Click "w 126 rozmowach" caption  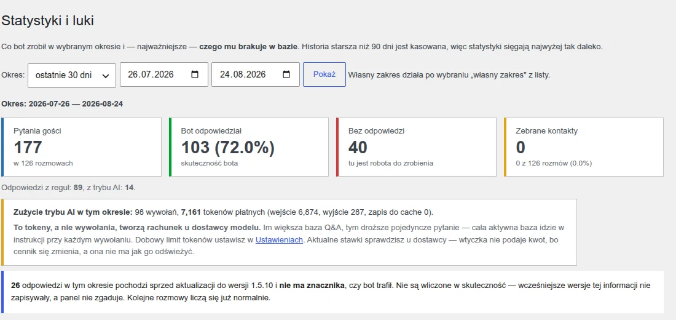pyautogui.click(x=43, y=163)
